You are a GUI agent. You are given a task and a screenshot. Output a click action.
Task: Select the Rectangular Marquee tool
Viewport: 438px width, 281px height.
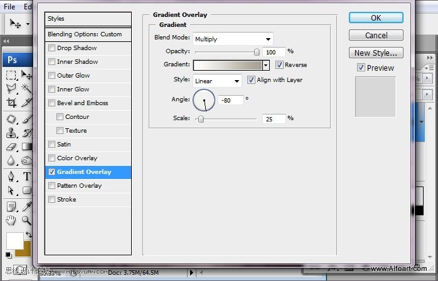pyautogui.click(x=11, y=74)
